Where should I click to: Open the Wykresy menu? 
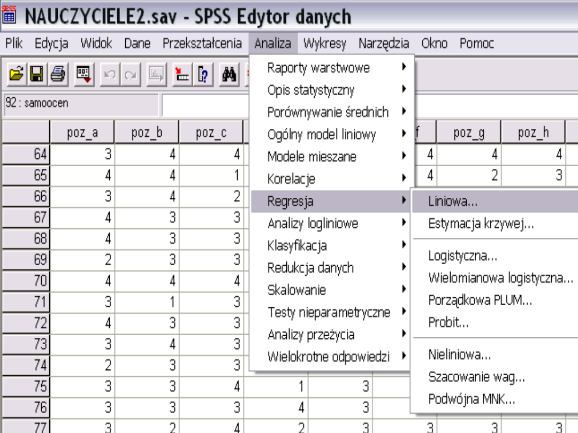pyautogui.click(x=324, y=43)
